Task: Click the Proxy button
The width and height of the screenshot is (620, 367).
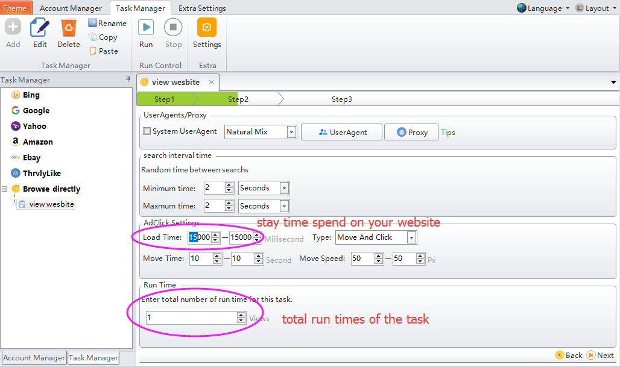Action: (x=412, y=132)
